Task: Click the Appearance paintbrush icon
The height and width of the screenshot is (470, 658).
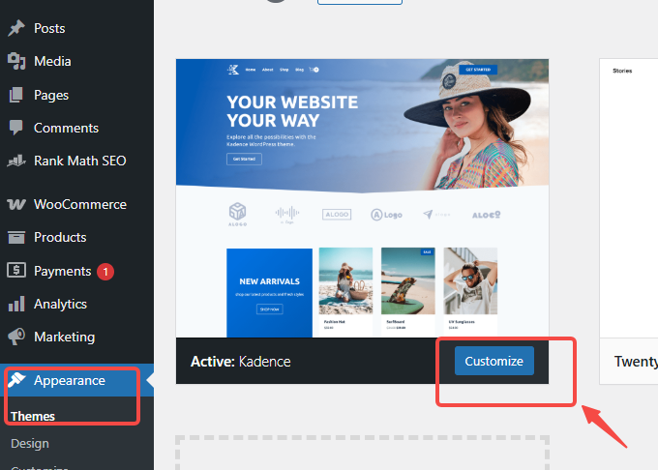Action: (x=16, y=380)
